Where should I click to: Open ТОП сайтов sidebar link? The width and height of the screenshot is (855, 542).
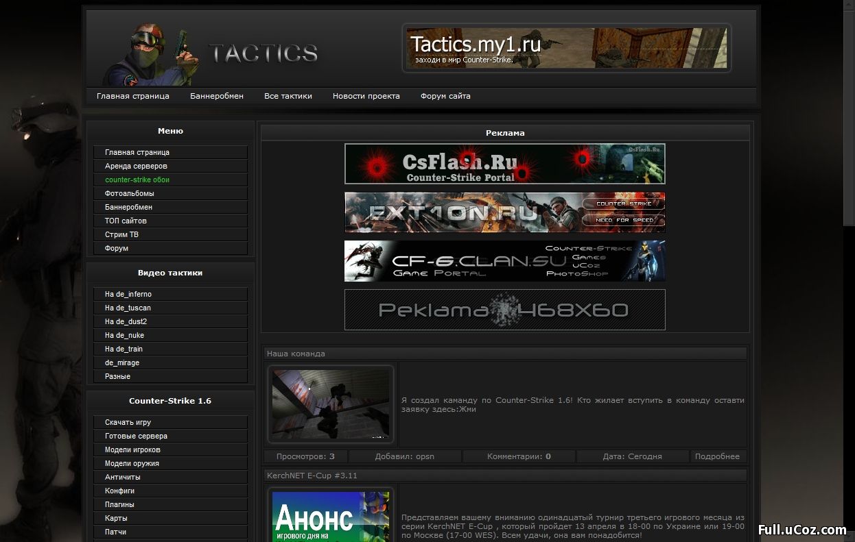tap(170, 221)
